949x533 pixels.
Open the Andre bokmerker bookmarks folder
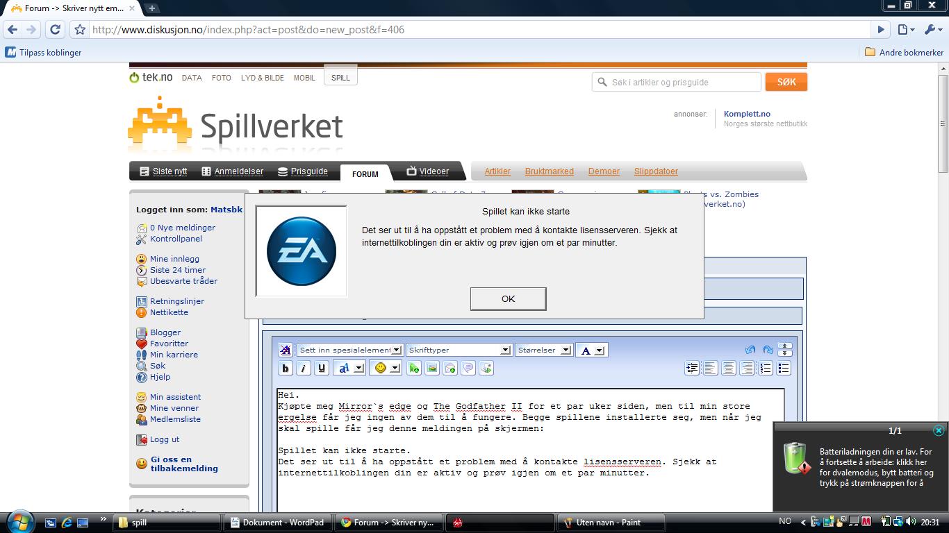coord(904,52)
